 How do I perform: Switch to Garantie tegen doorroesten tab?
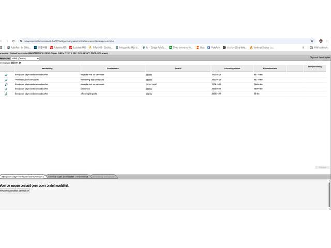coord(68,177)
